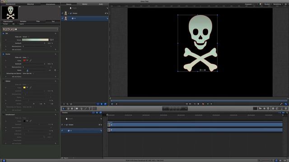Enable the Schattenwurf section checkbox
289x162 pixels.
pos(3,115)
